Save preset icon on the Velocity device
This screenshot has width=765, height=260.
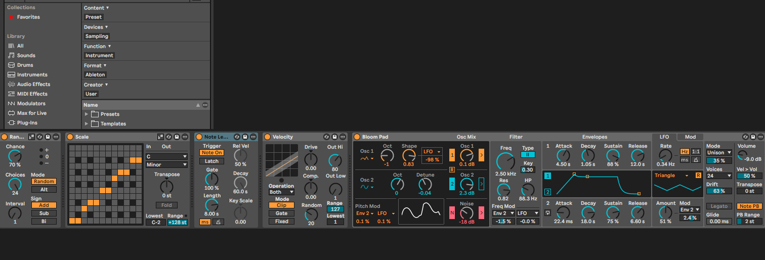coord(335,137)
